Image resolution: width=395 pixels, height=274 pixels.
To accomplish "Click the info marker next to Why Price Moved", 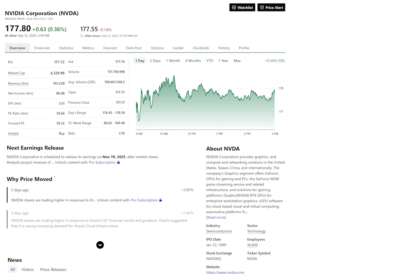I will (x=54, y=177).
